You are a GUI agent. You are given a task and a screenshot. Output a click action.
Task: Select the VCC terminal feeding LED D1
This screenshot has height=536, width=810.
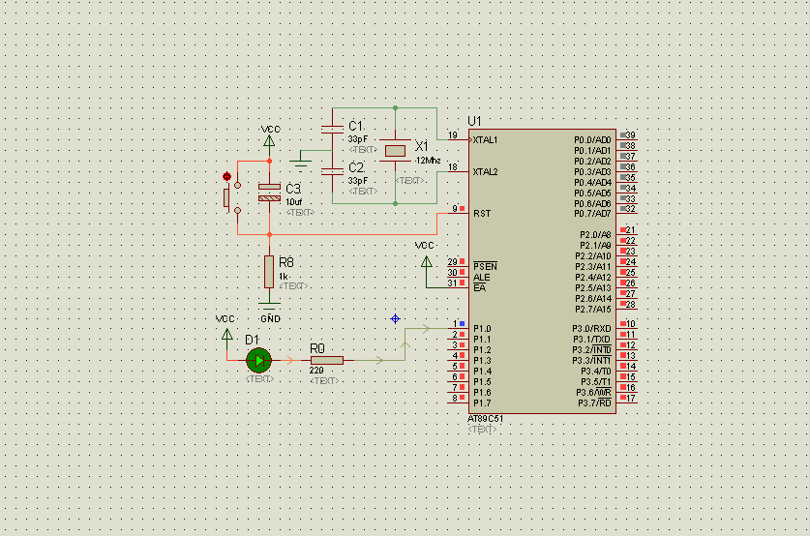(x=226, y=335)
